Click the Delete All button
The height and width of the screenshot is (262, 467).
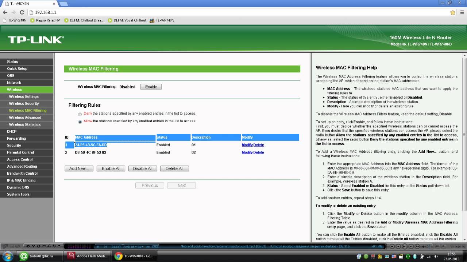[174, 168]
